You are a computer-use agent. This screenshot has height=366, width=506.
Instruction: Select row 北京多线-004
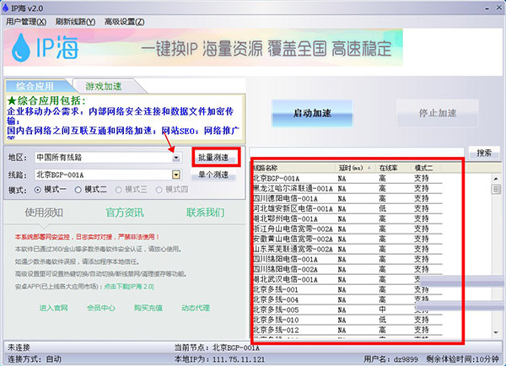point(347,300)
